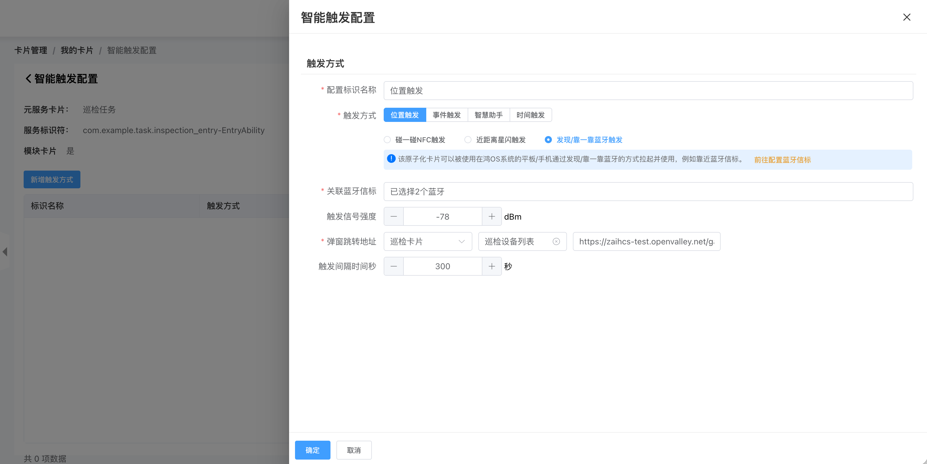Switch to the 事件触发 tab
The height and width of the screenshot is (464, 927).
tap(447, 115)
